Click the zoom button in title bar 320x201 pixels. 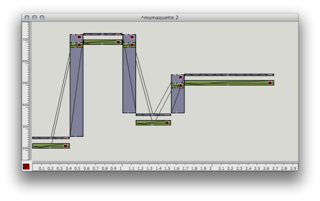click(x=42, y=18)
